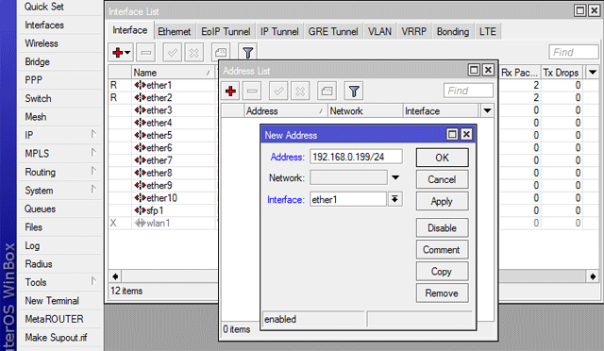This screenshot has height=351, width=604.
Task: Open Wireless from sidebar menu
Action: tap(42, 43)
